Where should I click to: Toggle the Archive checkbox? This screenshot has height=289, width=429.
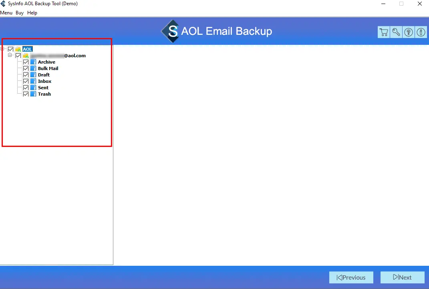coord(26,62)
